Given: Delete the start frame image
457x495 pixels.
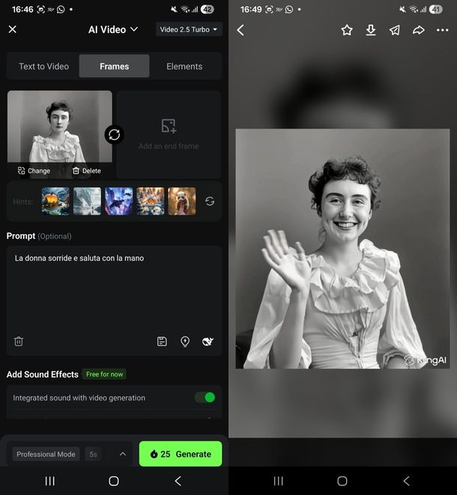Looking at the screenshot, I should (x=87, y=171).
